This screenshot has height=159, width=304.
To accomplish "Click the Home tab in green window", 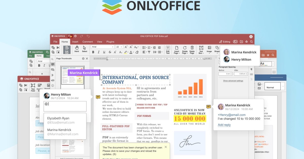I will [x=39, y=56].
